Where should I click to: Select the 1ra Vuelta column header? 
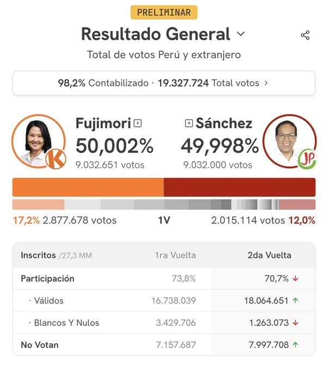175,255
